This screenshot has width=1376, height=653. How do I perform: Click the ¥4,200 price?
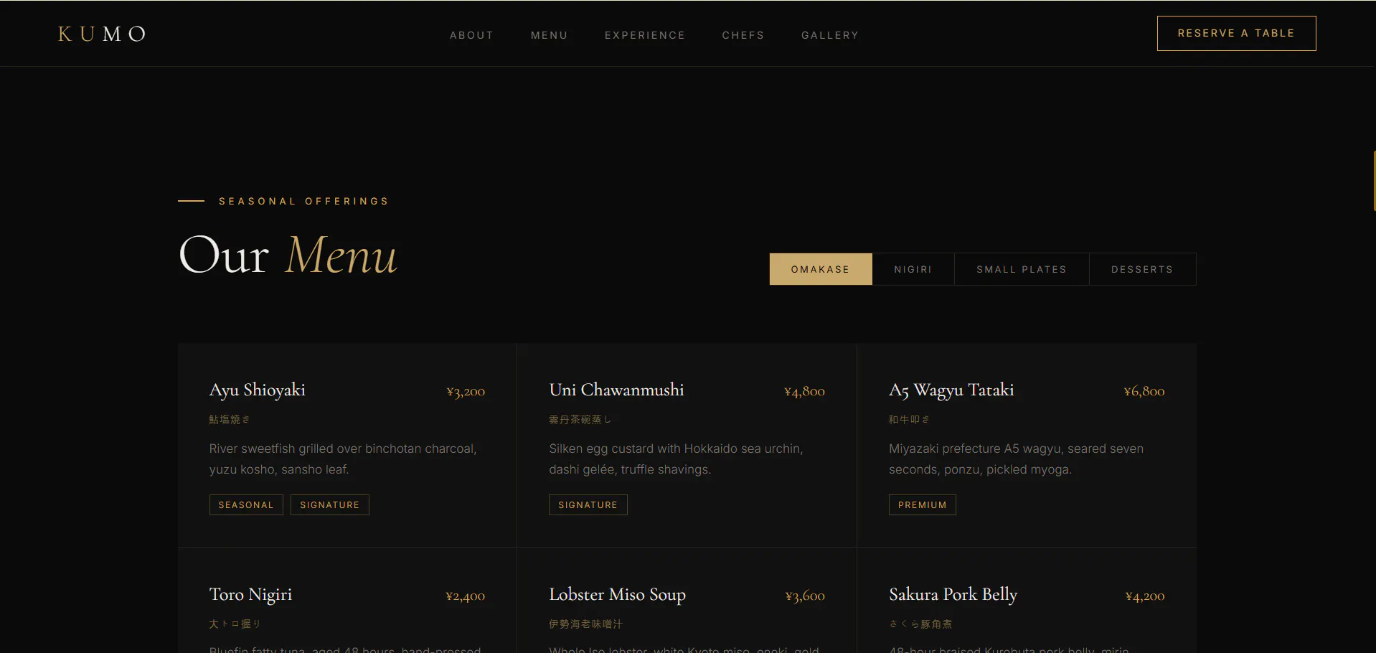(1145, 596)
